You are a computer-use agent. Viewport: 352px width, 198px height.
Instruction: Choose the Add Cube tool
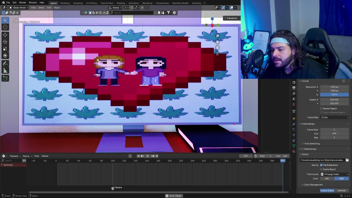pos(5,78)
